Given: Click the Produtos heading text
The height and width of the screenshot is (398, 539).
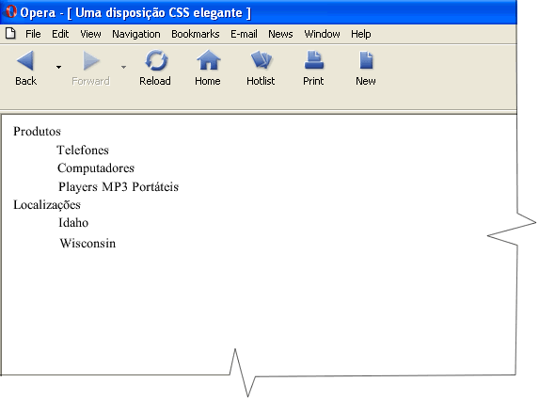Looking at the screenshot, I should point(37,132).
